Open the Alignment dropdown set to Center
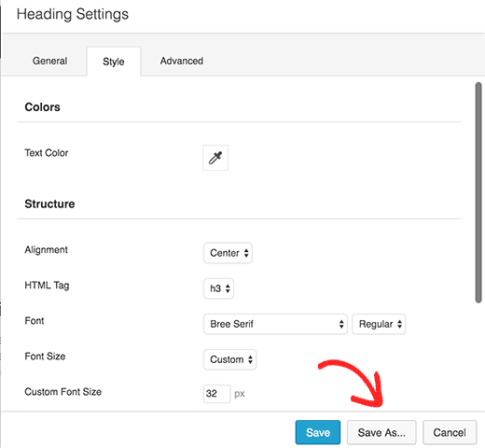Screen dimensions: 485x448 228,253
